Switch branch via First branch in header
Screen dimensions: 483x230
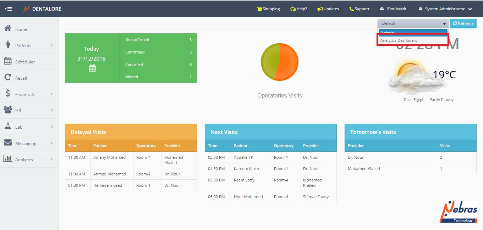(x=393, y=9)
